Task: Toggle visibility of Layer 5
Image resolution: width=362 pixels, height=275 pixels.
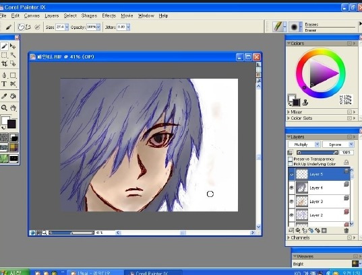Action: pos(292,174)
